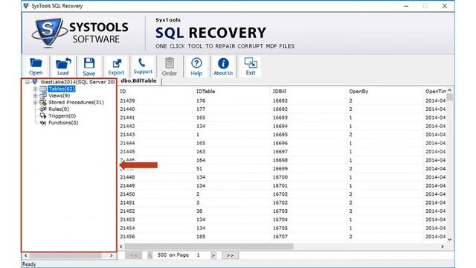Collapse the WestLake2014 root node

click(28, 82)
